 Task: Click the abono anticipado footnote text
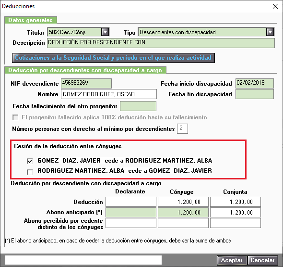coord(118,241)
